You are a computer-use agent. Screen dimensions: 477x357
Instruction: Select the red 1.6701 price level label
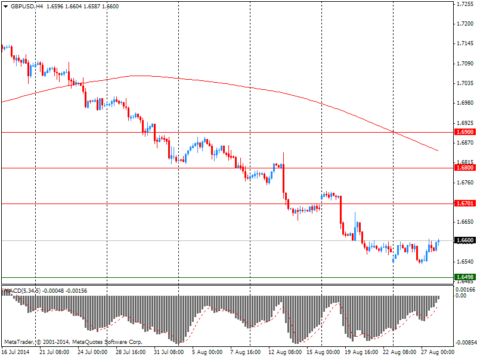465,203
